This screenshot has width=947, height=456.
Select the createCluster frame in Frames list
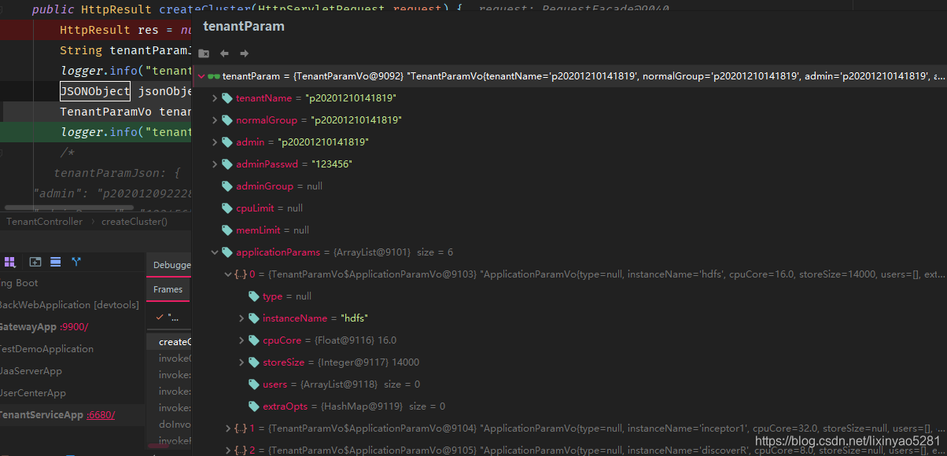coord(175,340)
